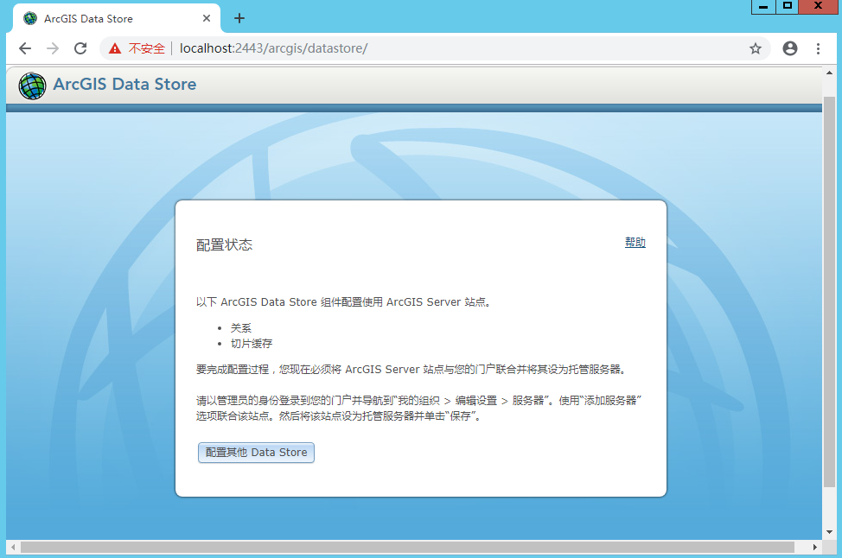Click 配置其他 Data Store button
This screenshot has height=558, width=842.
click(x=256, y=453)
